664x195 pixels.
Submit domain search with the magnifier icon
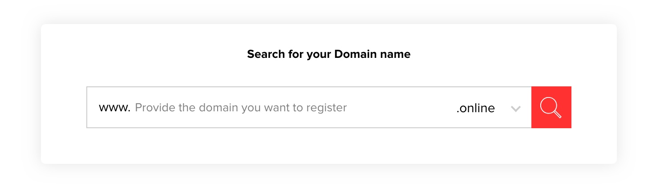point(551,107)
